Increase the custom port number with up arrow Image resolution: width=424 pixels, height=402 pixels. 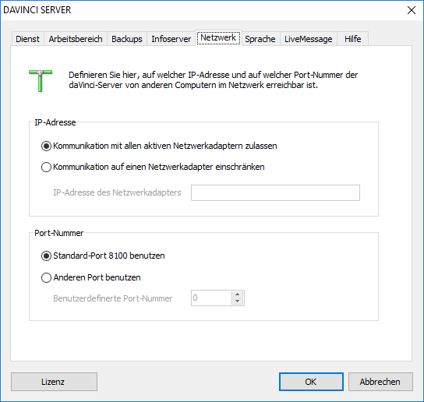(238, 294)
